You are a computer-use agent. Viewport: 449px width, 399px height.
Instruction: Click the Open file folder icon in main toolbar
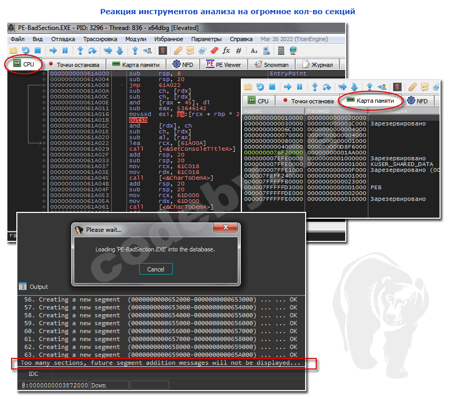14,51
